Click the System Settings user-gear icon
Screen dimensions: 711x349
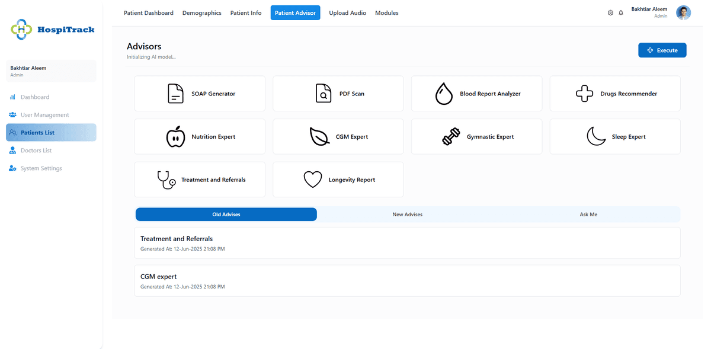(13, 168)
